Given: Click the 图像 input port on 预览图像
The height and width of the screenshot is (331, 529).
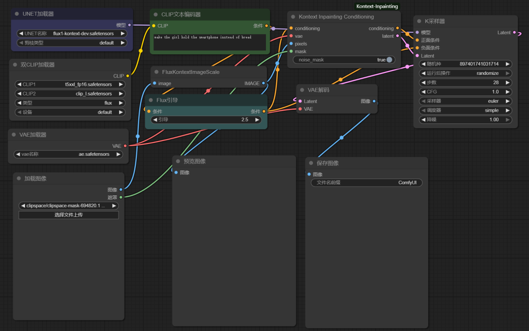Looking at the screenshot, I should click(x=176, y=172).
